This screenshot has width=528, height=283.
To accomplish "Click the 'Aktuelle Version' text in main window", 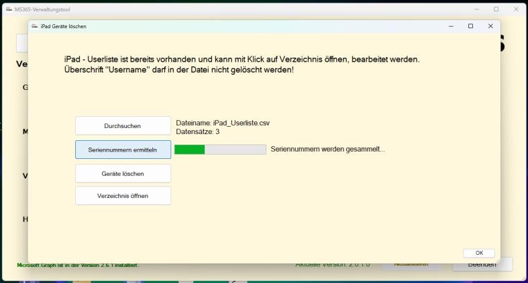I will tap(333, 265).
